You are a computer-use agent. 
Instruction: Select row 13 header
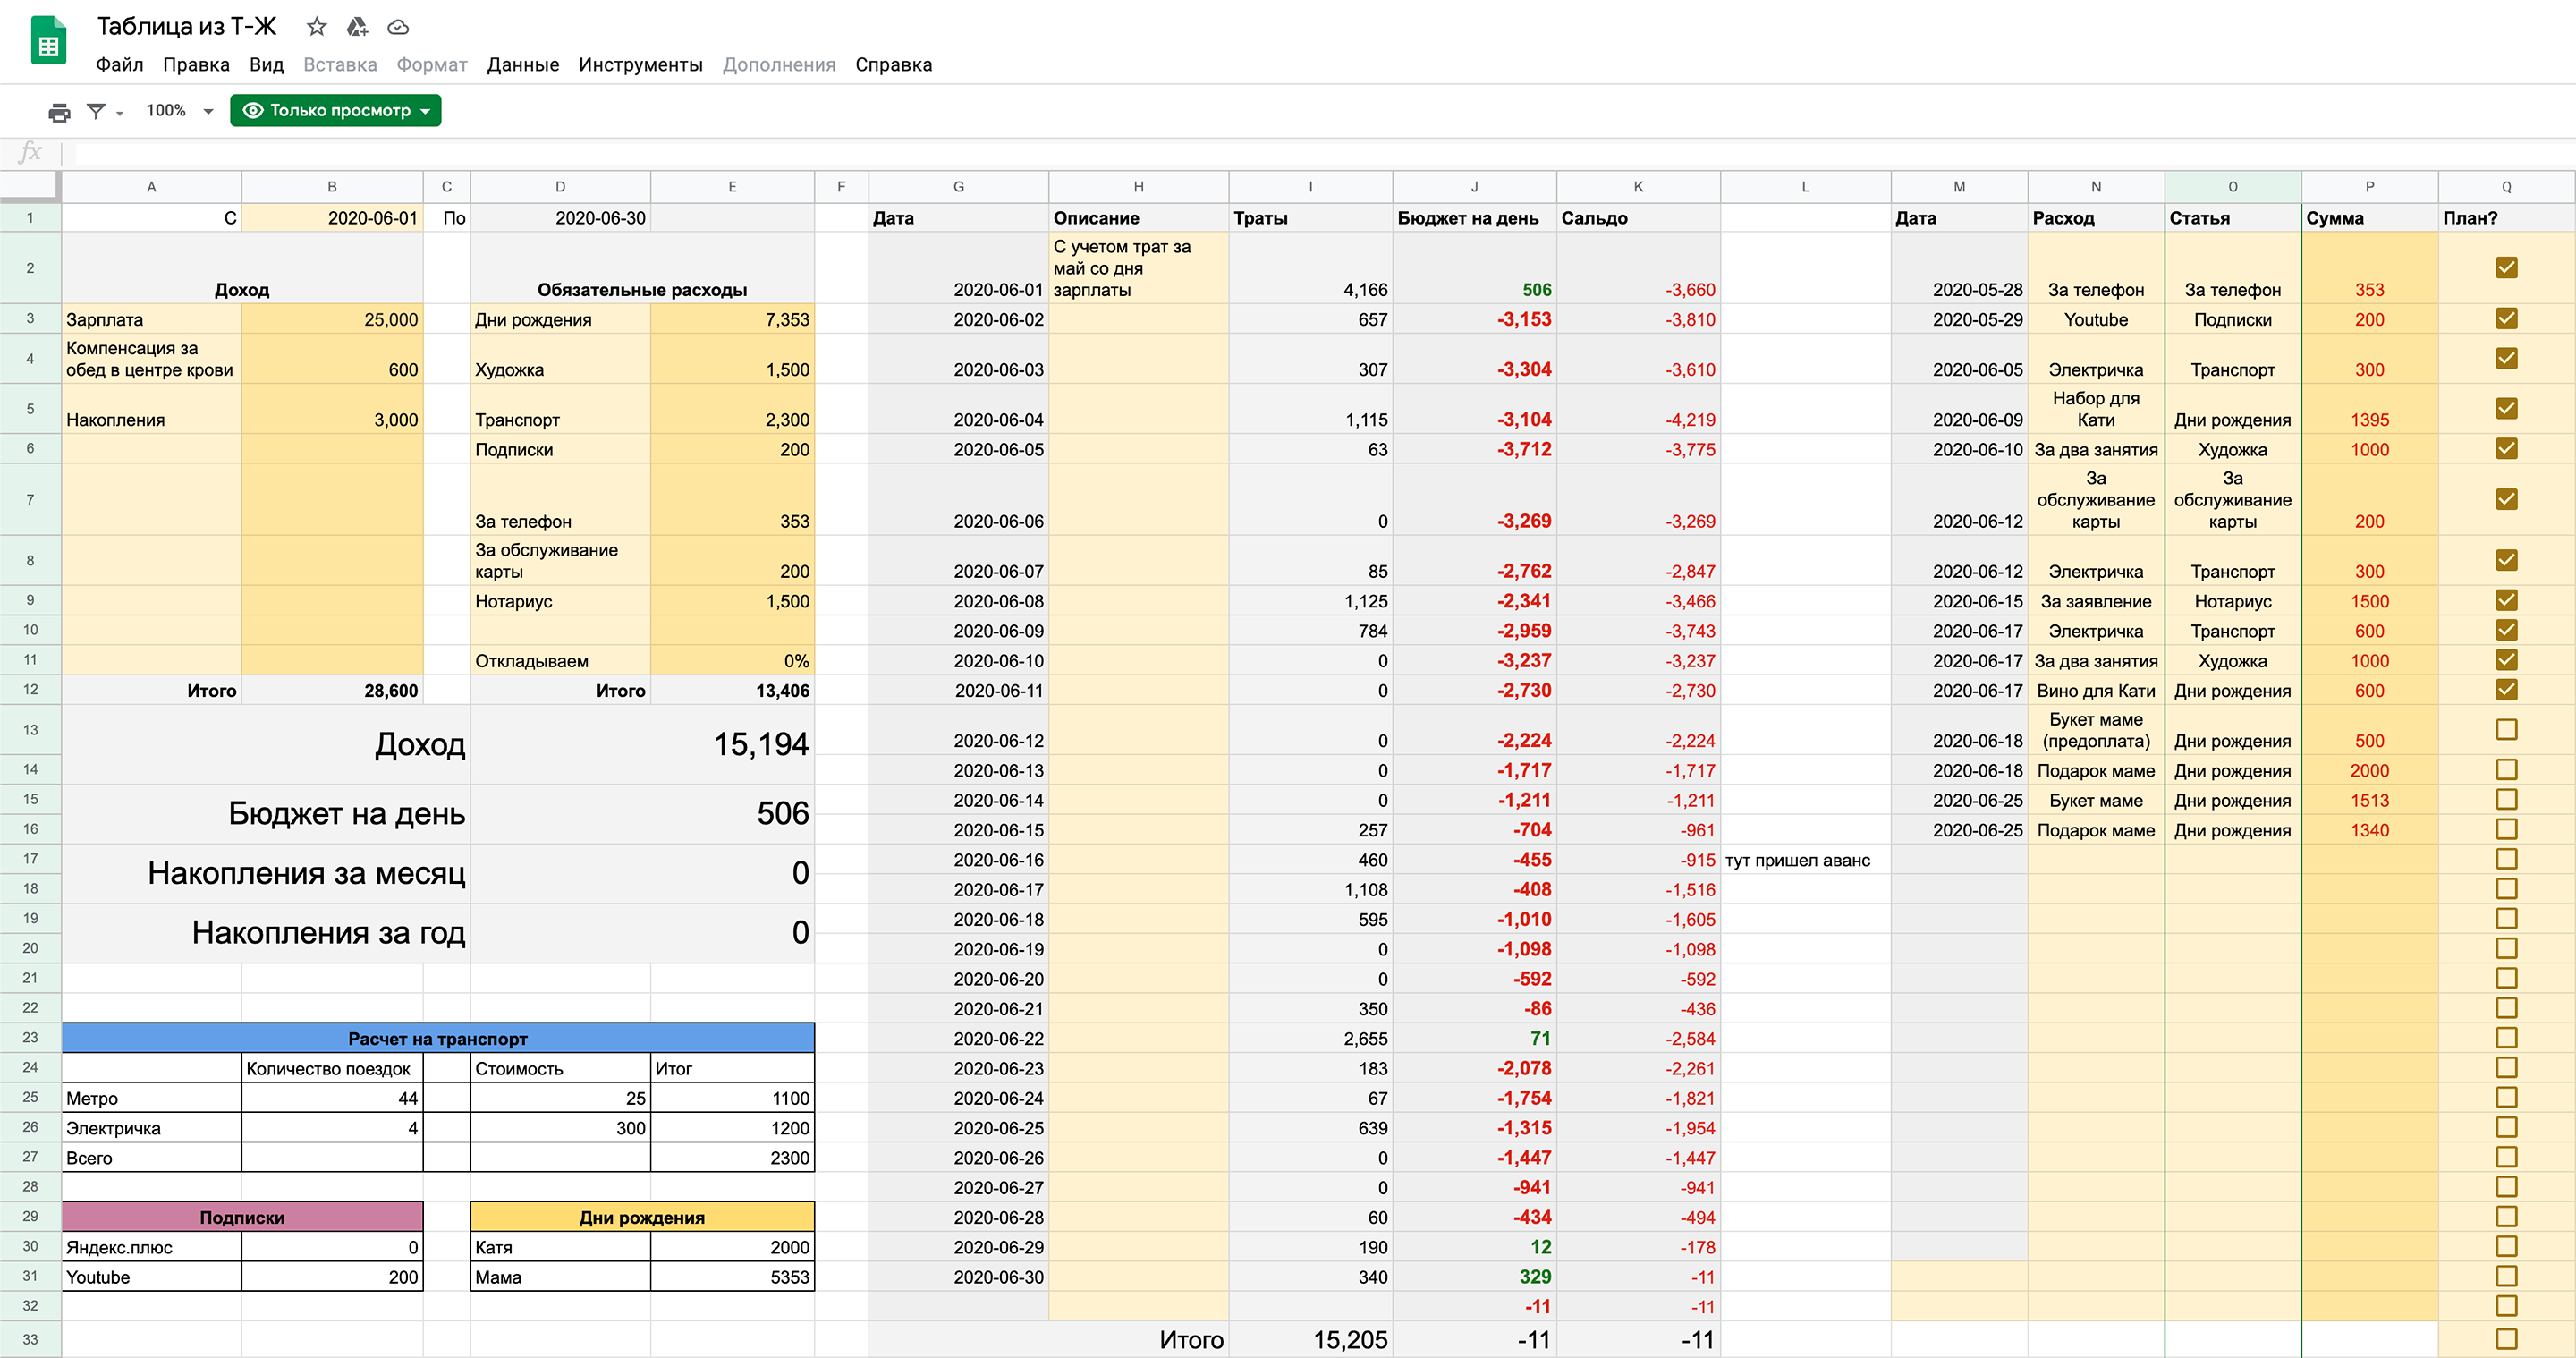coord(30,730)
